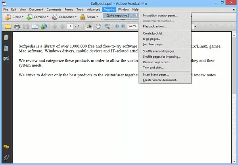Click the Email envelope icon

tap(35, 27)
